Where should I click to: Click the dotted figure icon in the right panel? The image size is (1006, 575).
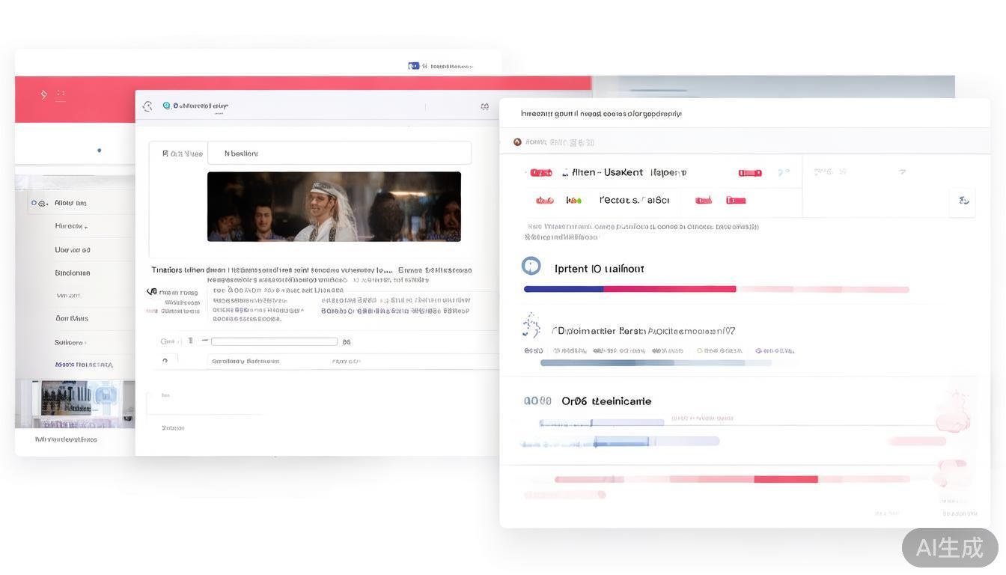coord(531,326)
